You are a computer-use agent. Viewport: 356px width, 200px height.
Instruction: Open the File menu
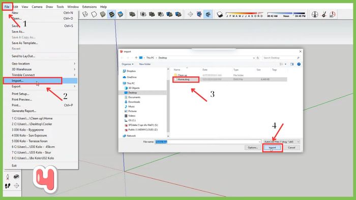(7, 7)
